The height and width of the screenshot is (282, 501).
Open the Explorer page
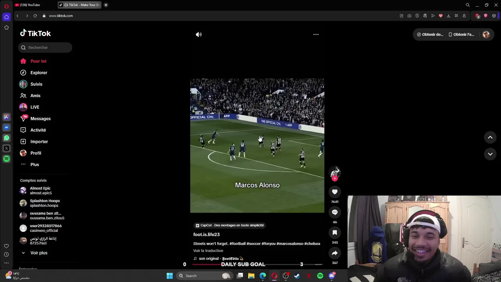39,72
